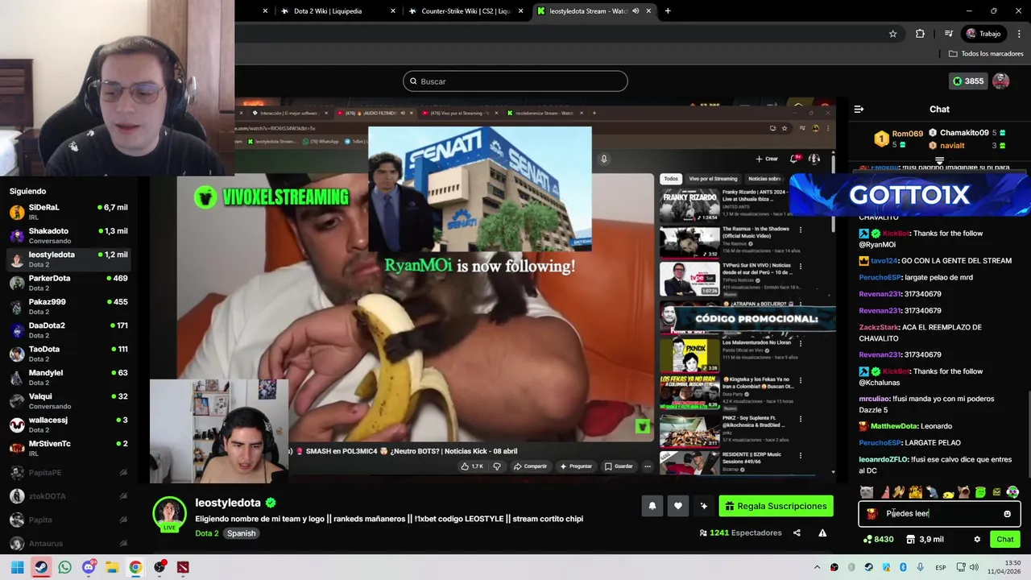Open Pakaz999 channel in sidebar

click(69, 307)
